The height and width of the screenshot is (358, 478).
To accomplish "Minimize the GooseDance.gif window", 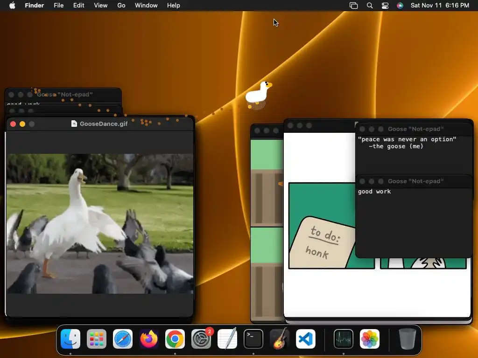I will tap(22, 124).
